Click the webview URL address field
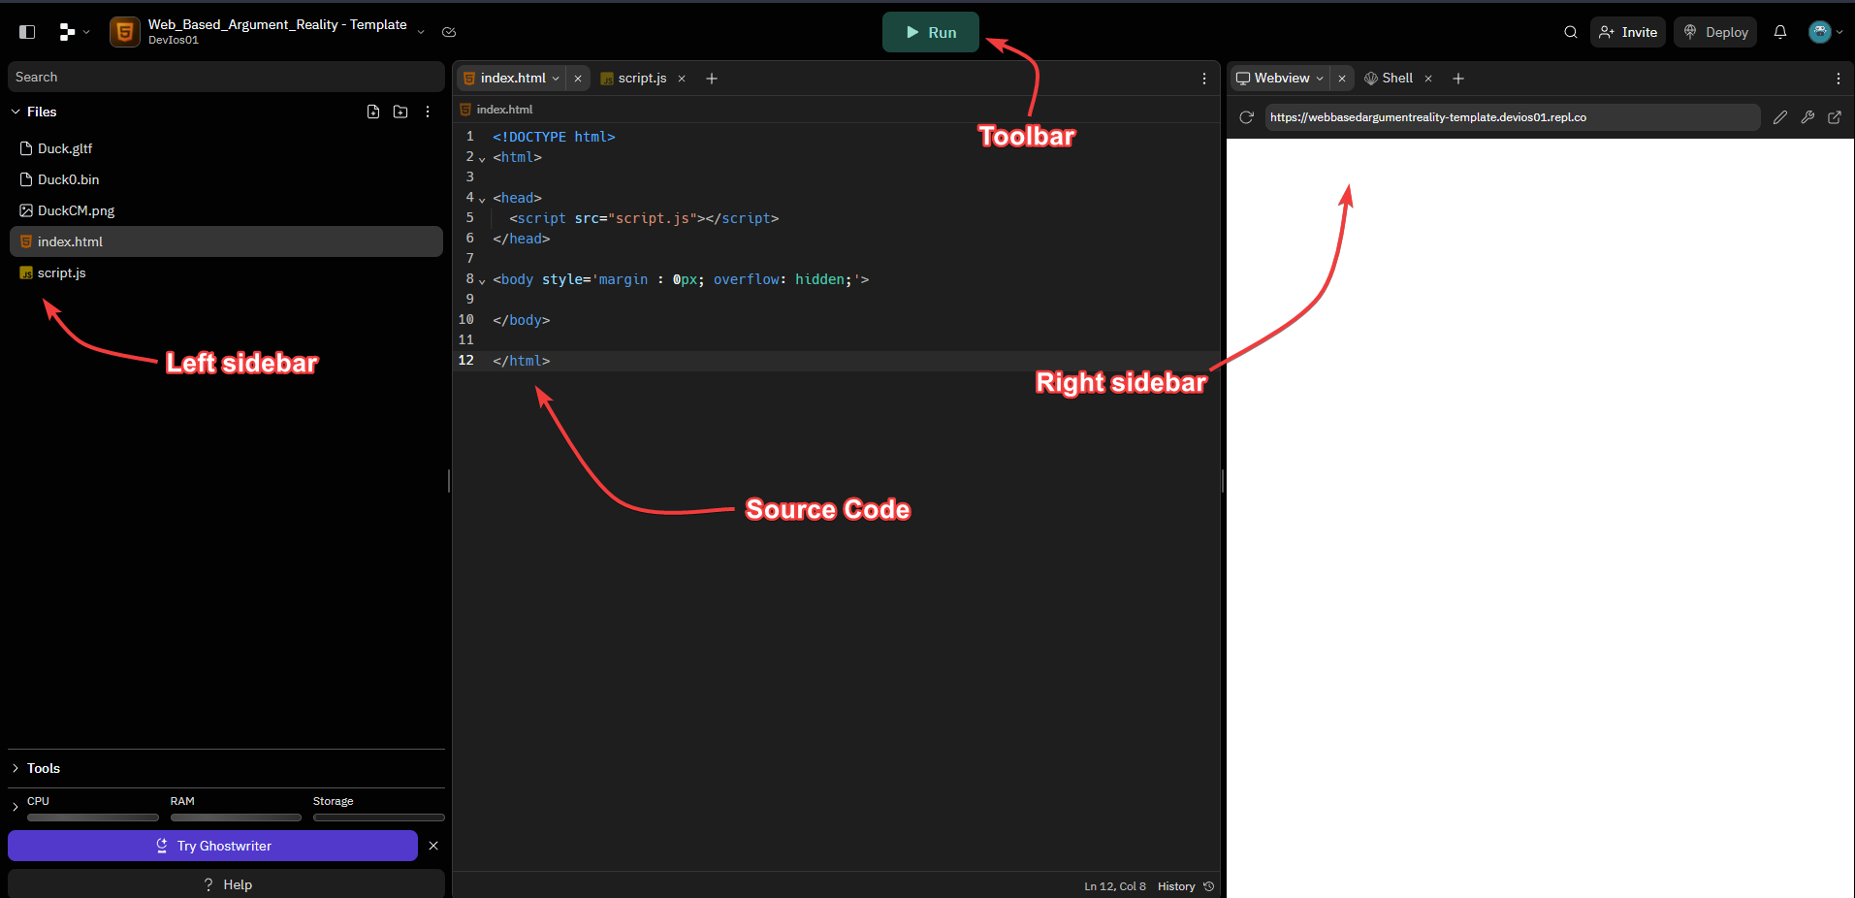Viewport: 1855px width, 898px height. pyautogui.click(x=1513, y=117)
